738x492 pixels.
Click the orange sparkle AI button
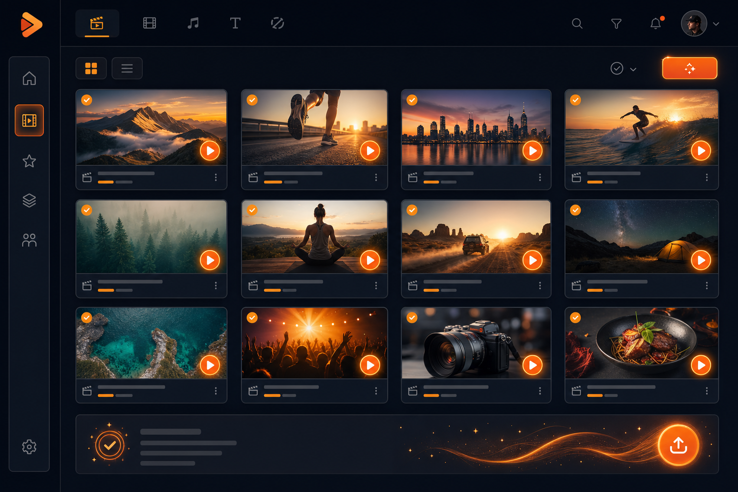pos(689,68)
